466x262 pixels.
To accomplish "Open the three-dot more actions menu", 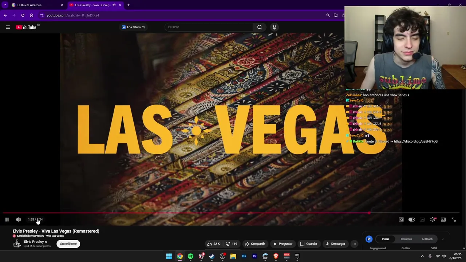I will pos(354,244).
